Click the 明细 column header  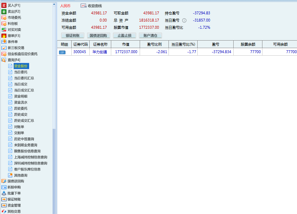[64, 45]
